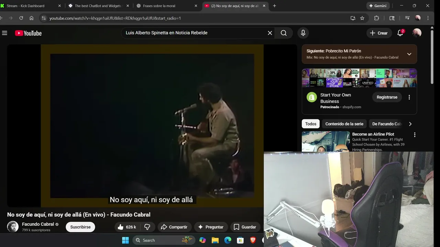Switch to The best ChatBot and Widgets tab
This screenshot has height=247, width=440.
(98, 6)
